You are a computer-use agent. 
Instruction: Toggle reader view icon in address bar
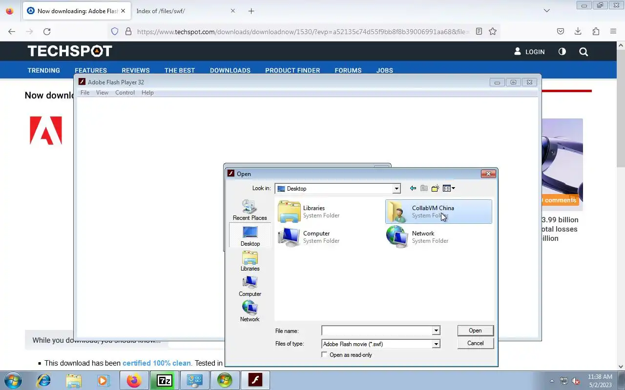coord(479,31)
